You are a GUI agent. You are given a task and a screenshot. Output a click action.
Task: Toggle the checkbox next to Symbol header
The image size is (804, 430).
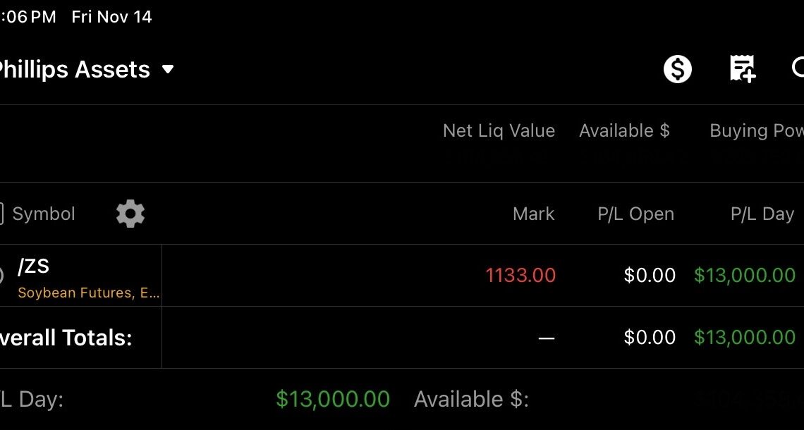(2, 213)
